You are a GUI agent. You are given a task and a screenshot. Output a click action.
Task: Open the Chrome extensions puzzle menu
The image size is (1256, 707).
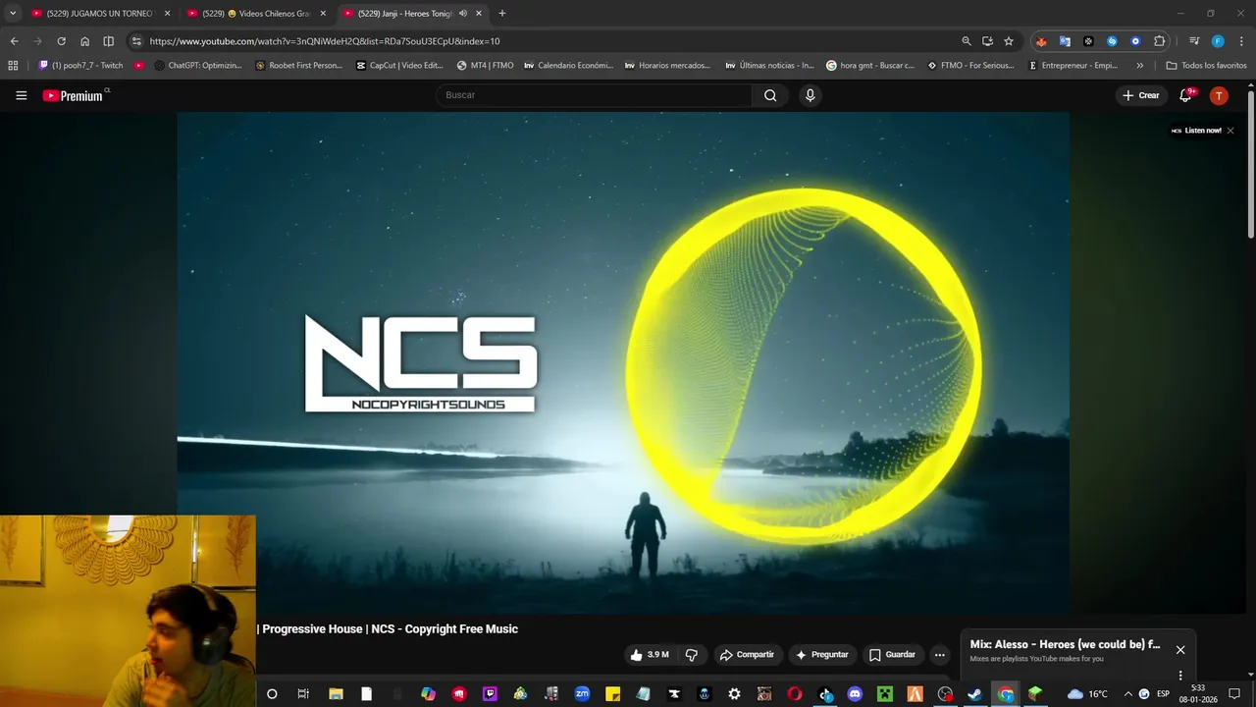tap(1159, 41)
